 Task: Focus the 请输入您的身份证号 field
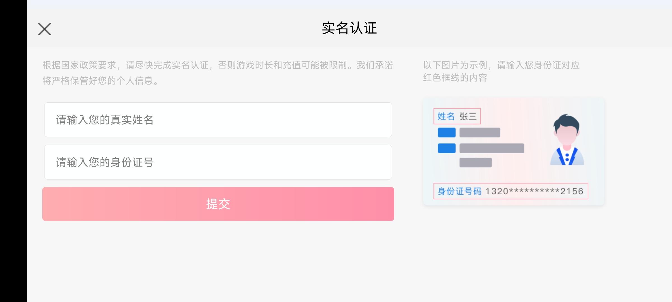coord(218,162)
